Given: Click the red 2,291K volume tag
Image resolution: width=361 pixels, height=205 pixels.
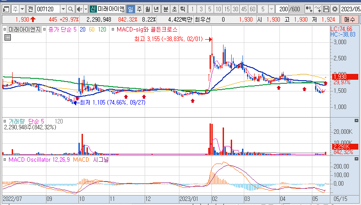Looking at the screenshot, I should pyautogui.click(x=345, y=146).
